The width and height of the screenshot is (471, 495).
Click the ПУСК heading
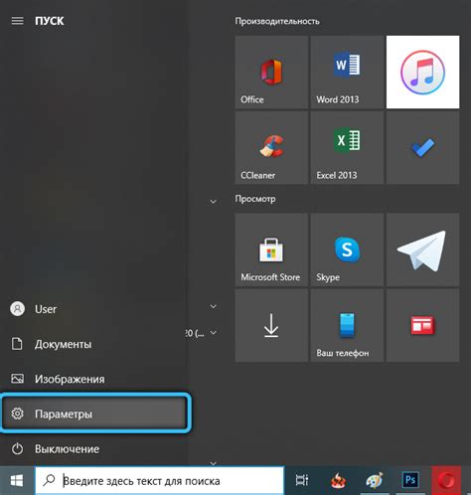(50, 21)
